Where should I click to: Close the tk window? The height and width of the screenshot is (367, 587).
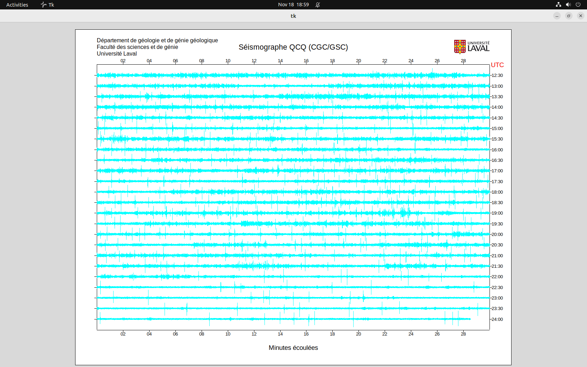[581, 16]
